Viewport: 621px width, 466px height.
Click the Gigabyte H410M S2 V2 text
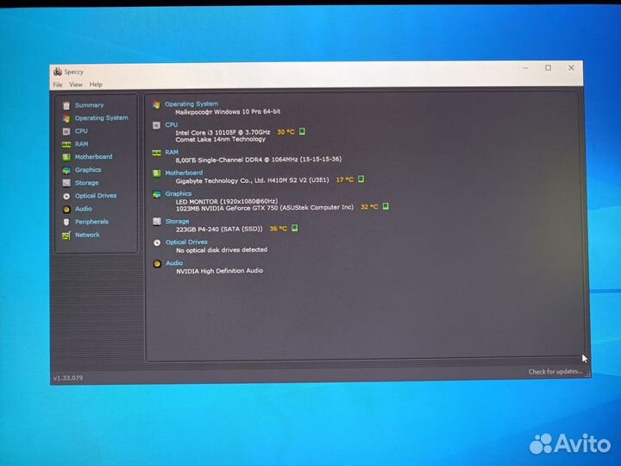pyautogui.click(x=252, y=180)
